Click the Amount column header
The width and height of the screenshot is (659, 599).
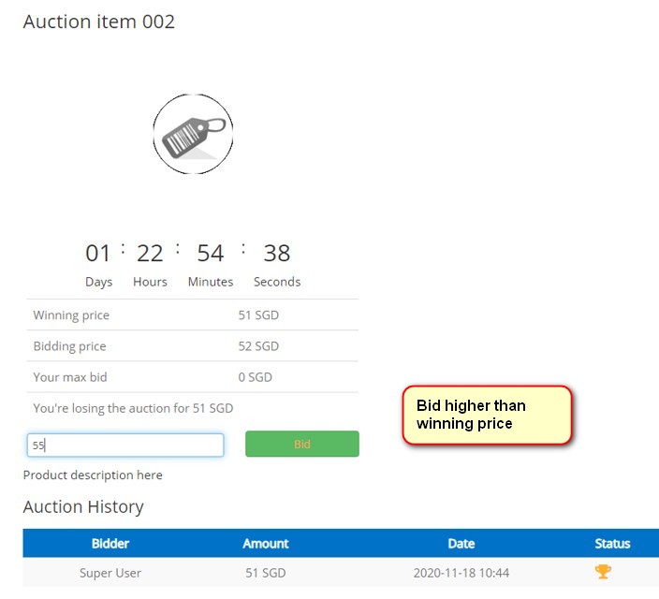pos(266,543)
